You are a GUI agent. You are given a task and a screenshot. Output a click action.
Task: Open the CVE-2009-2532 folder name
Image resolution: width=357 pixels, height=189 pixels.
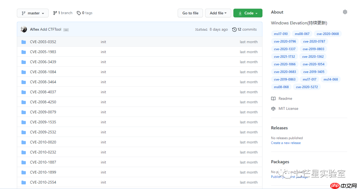click(43, 132)
